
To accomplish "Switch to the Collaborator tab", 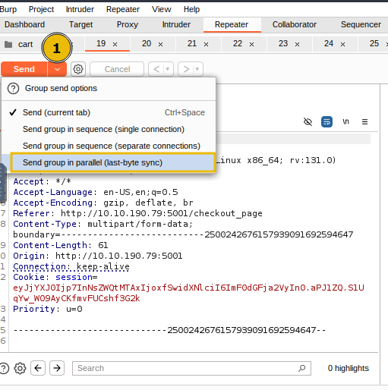I will 295,24.
